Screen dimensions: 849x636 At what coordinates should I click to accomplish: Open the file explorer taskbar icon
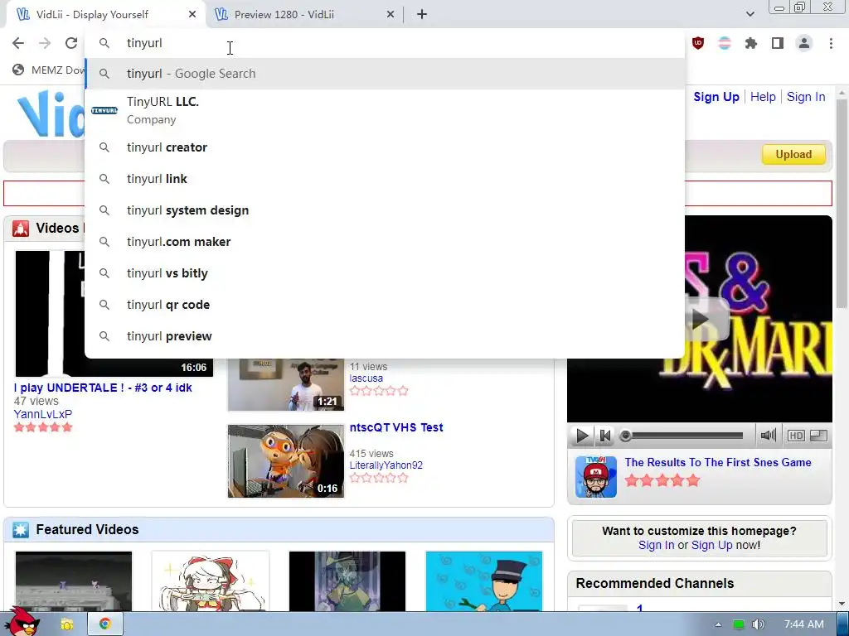pyautogui.click(x=66, y=624)
